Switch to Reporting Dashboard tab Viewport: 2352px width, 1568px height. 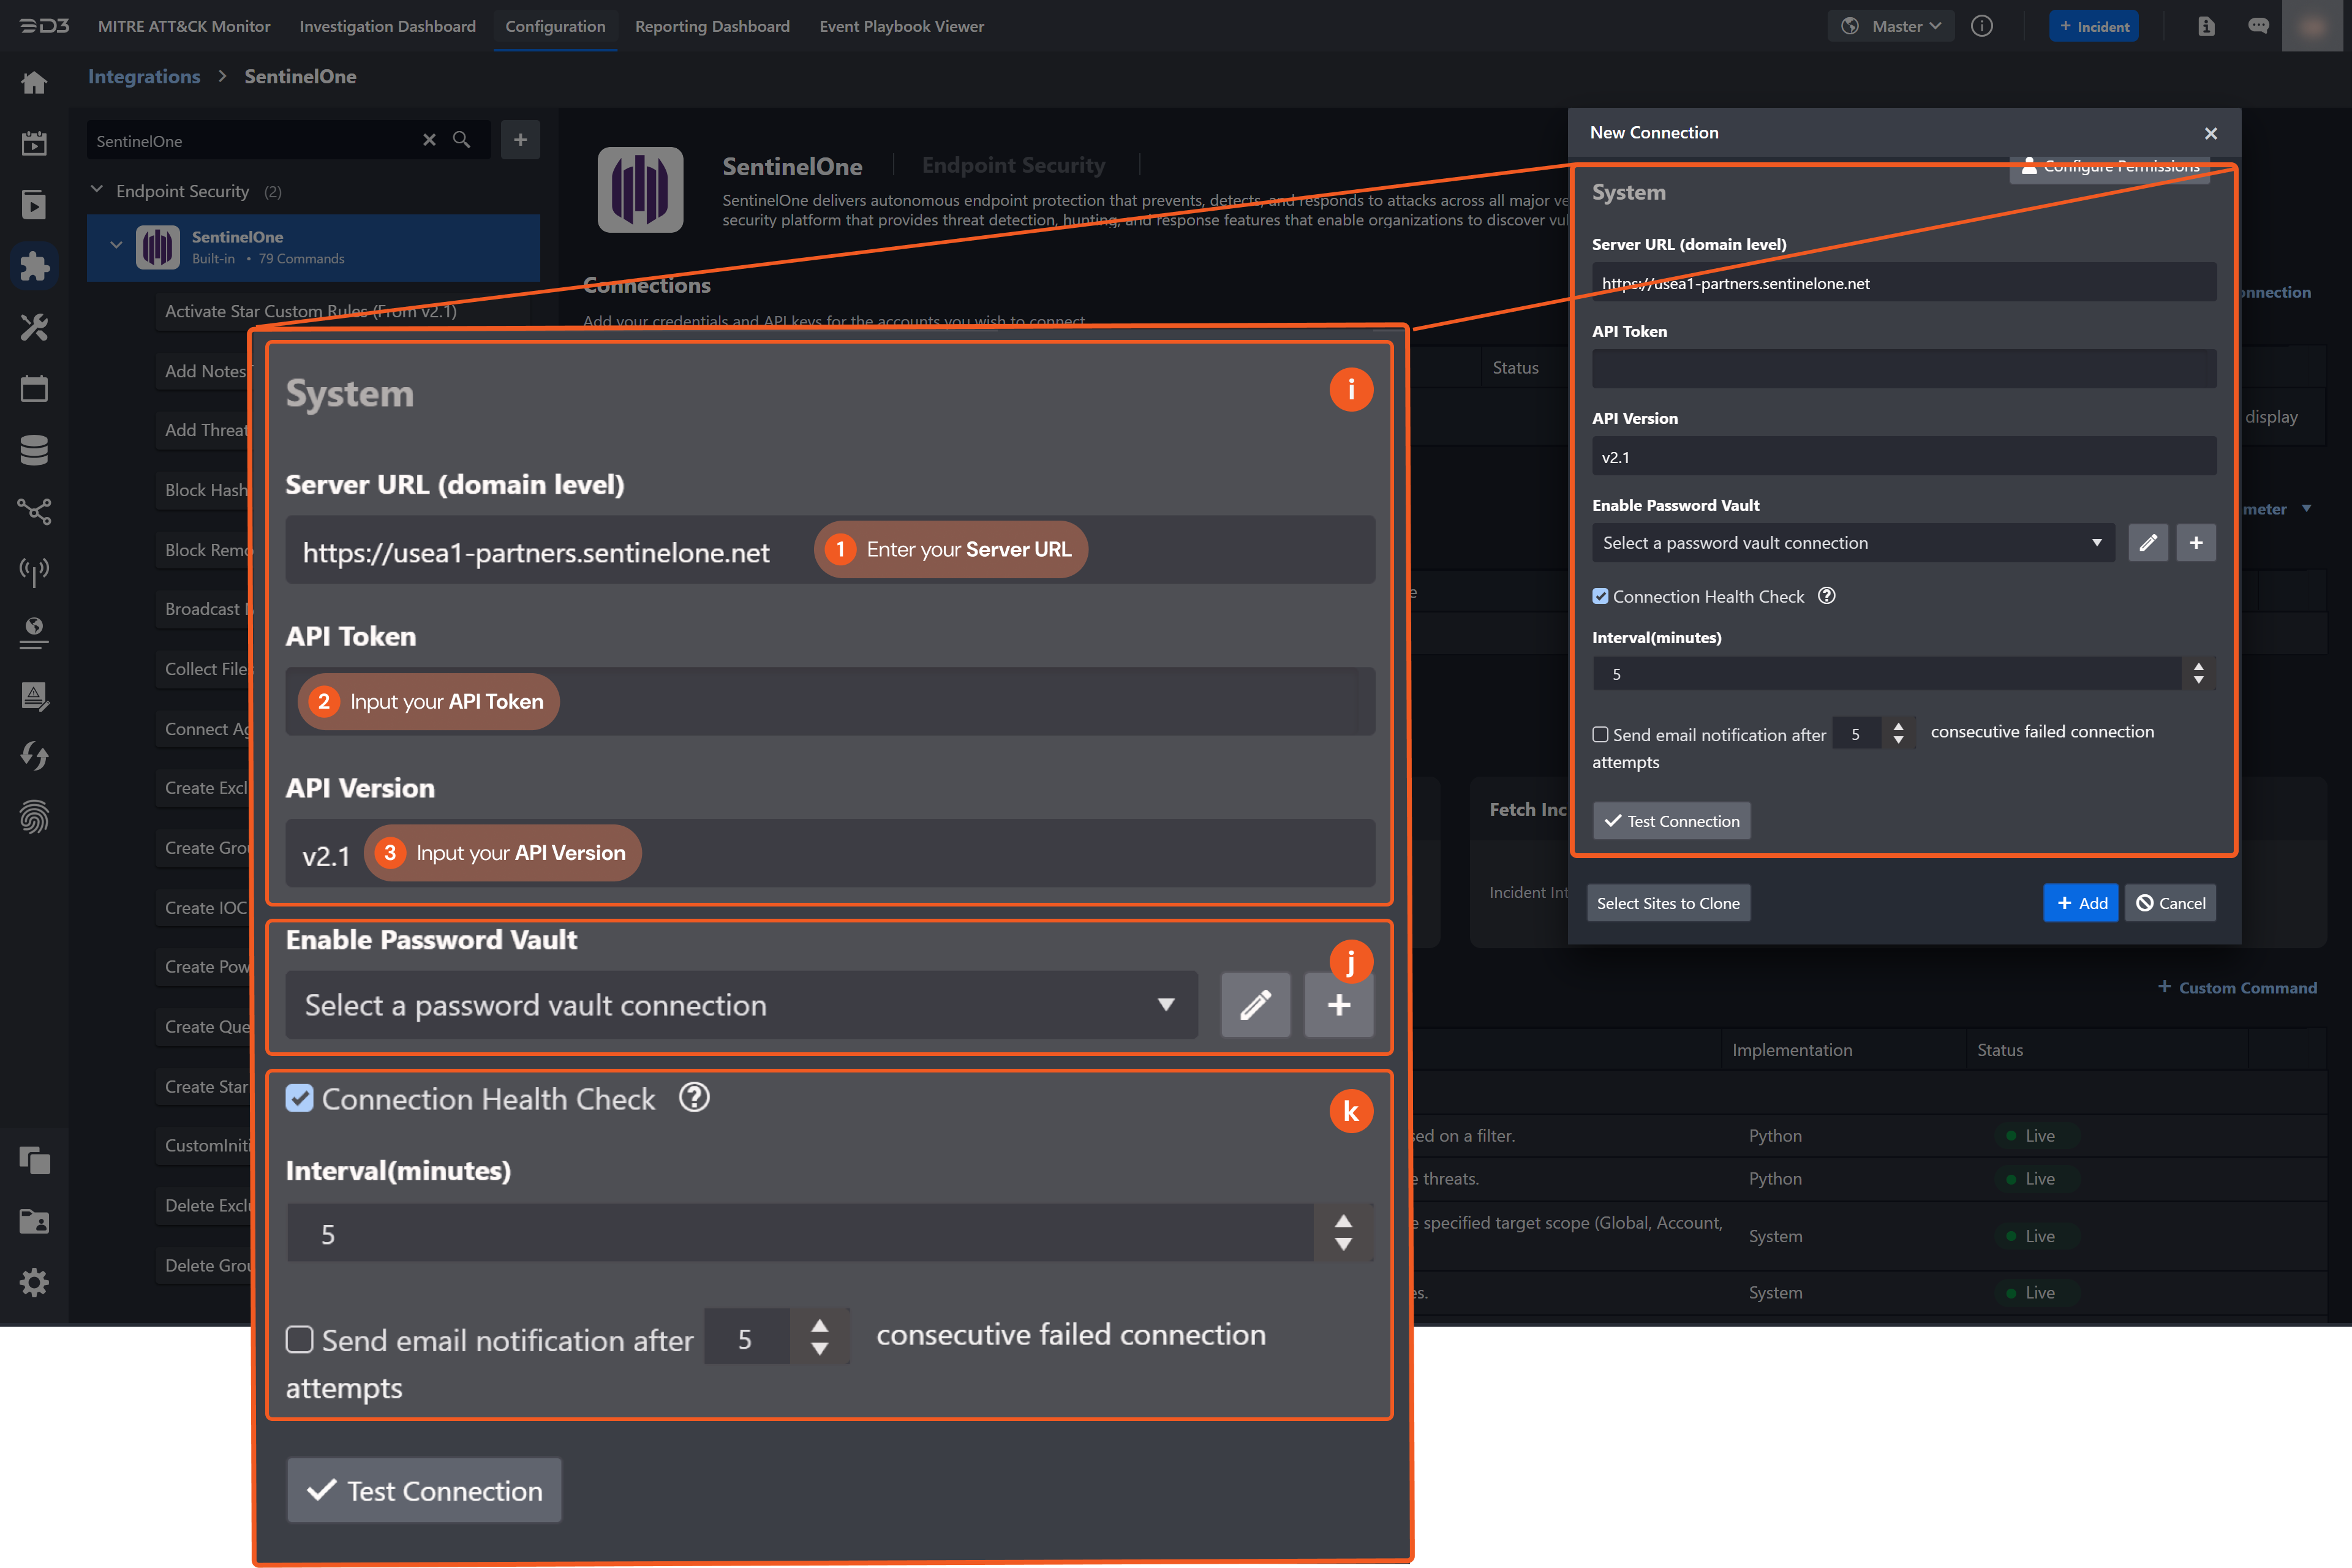point(712,26)
